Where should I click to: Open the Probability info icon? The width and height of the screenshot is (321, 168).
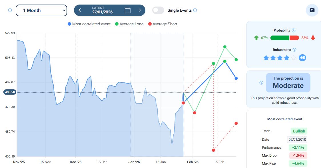(x=294, y=30)
